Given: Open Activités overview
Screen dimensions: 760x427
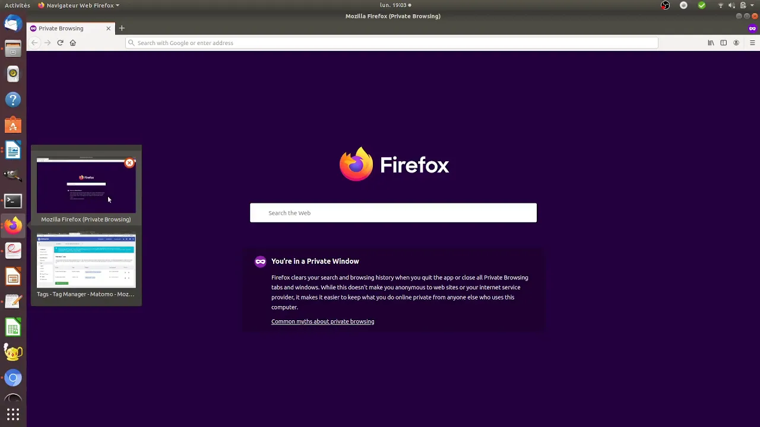Looking at the screenshot, I should [x=17, y=5].
